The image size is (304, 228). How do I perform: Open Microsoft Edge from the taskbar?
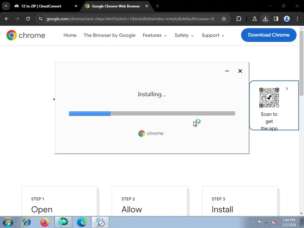[x=81, y=222]
